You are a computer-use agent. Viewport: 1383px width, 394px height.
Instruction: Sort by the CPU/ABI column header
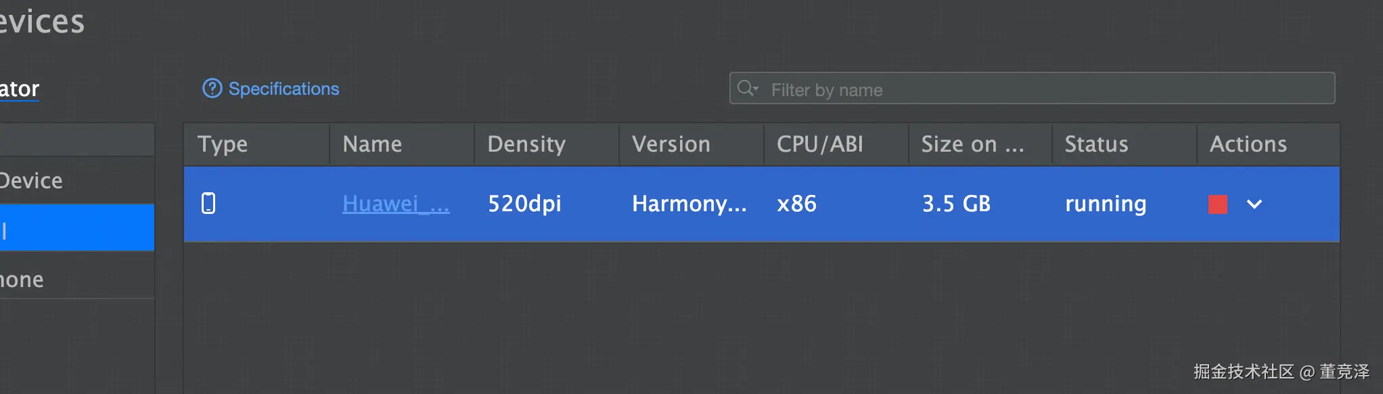click(x=819, y=144)
